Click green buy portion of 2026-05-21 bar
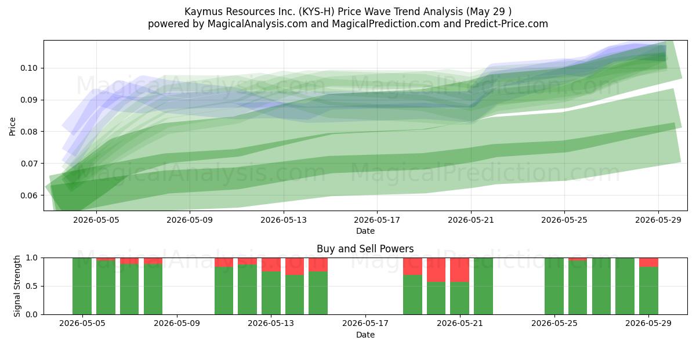696x348 pixels. pyautogui.click(x=460, y=298)
